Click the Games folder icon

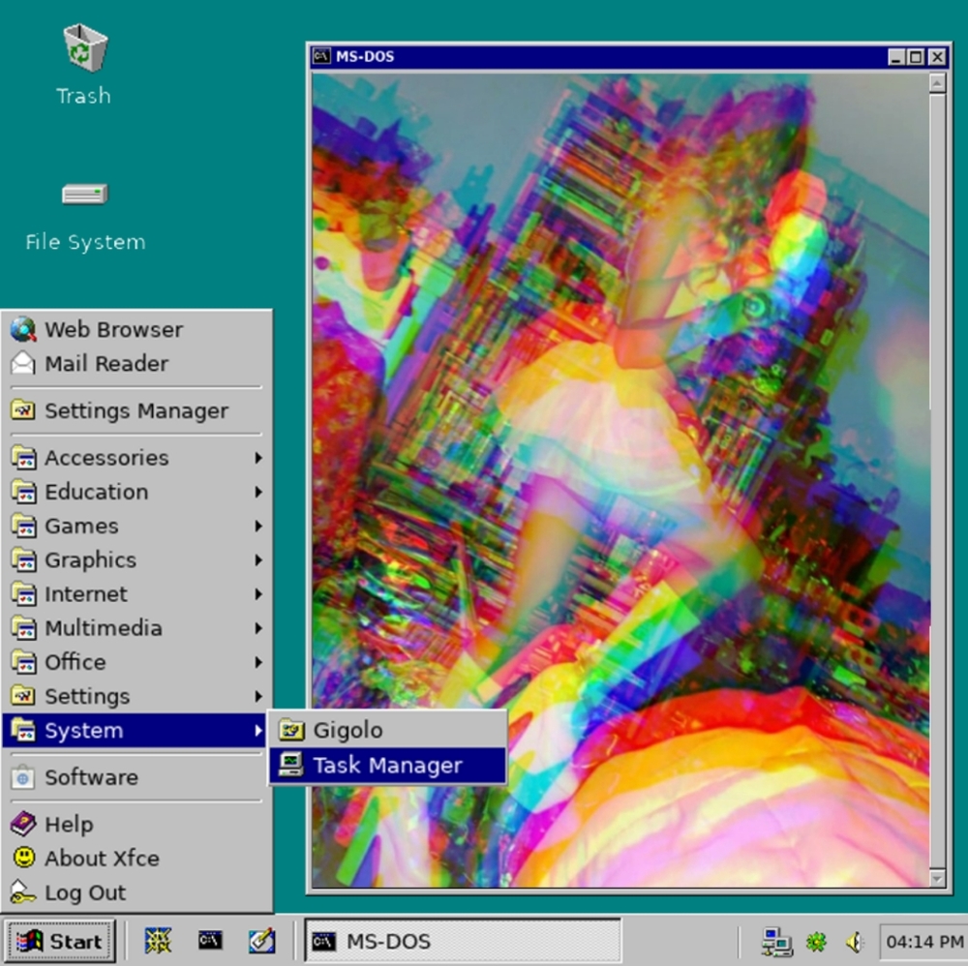[23, 526]
